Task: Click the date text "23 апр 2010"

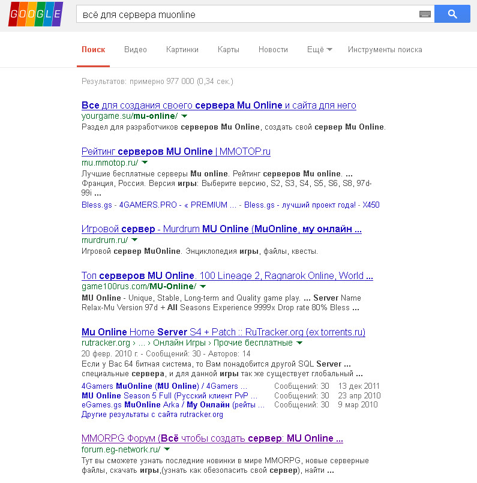Action: (x=359, y=395)
